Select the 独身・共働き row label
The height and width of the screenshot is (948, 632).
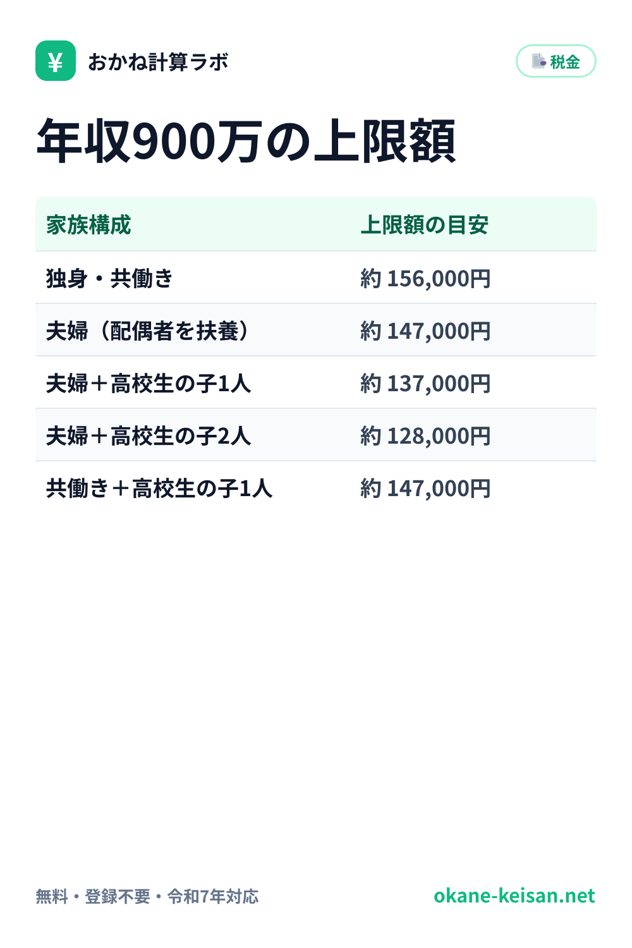click(x=110, y=278)
